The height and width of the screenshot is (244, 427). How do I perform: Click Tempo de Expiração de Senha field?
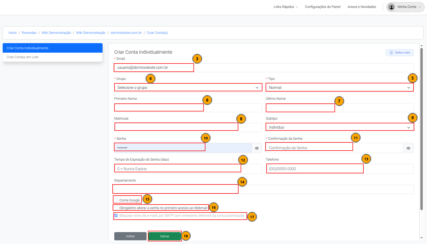188,169
